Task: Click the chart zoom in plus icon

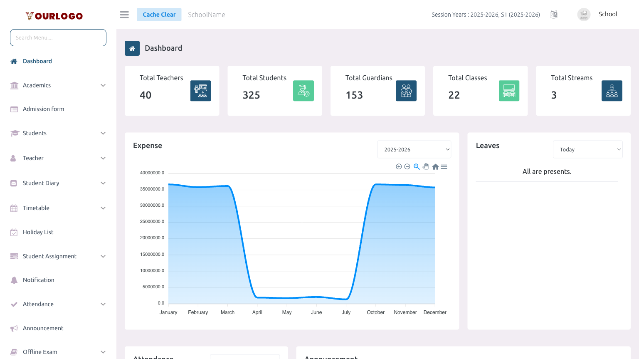Action: pos(399,166)
